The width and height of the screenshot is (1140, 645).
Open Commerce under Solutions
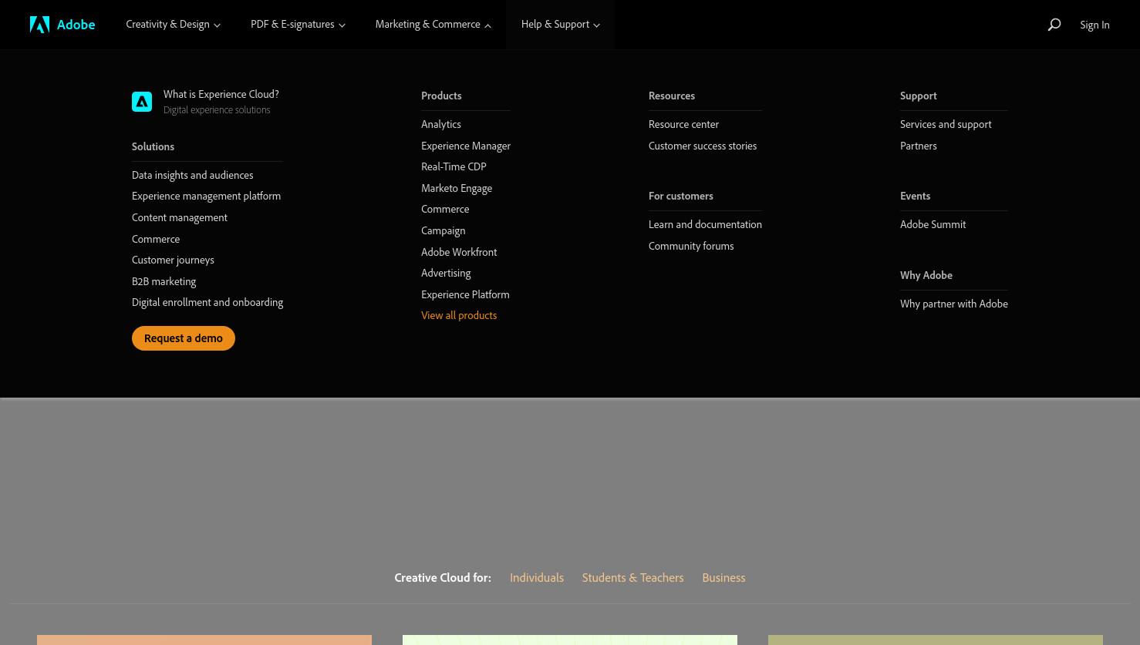tap(156, 239)
